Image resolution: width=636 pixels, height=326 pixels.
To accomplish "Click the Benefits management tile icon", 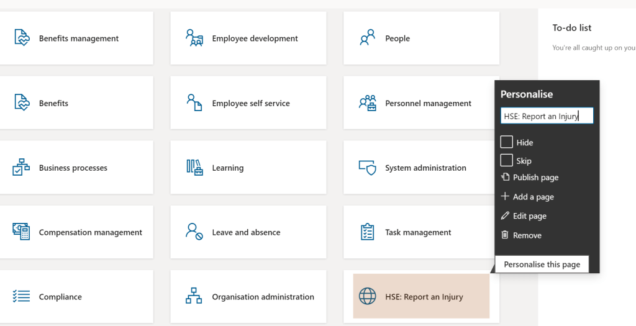I will click(x=22, y=38).
